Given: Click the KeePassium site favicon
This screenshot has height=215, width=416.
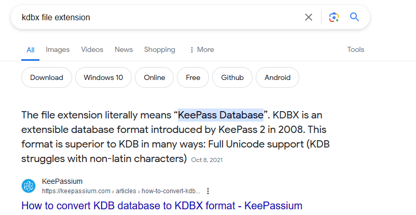Looking at the screenshot, I should 29,186.
